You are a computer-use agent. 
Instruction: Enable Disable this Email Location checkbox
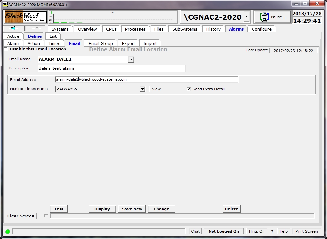click(6, 49)
